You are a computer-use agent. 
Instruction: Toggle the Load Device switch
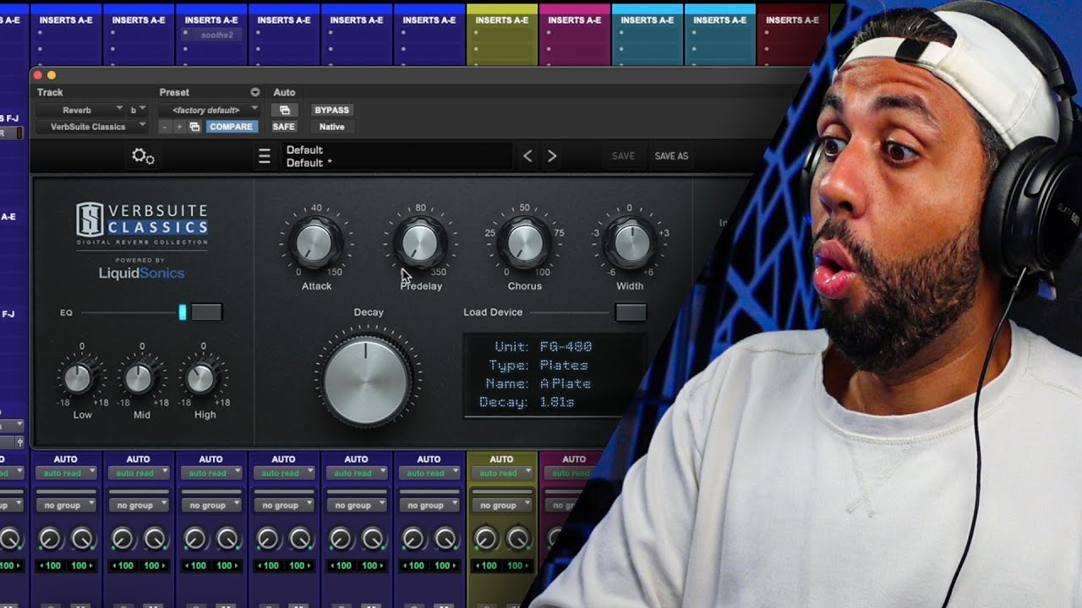(x=630, y=312)
